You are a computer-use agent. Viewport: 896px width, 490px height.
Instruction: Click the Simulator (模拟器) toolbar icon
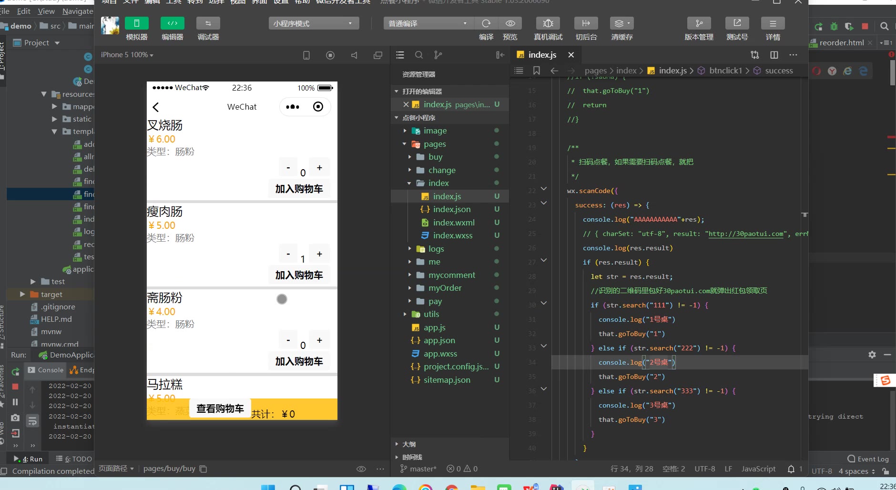click(136, 23)
